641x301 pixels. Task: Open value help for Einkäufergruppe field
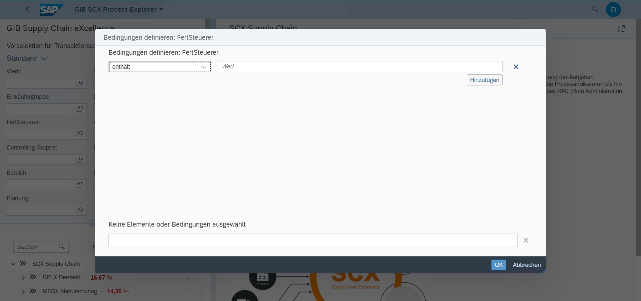(x=79, y=109)
